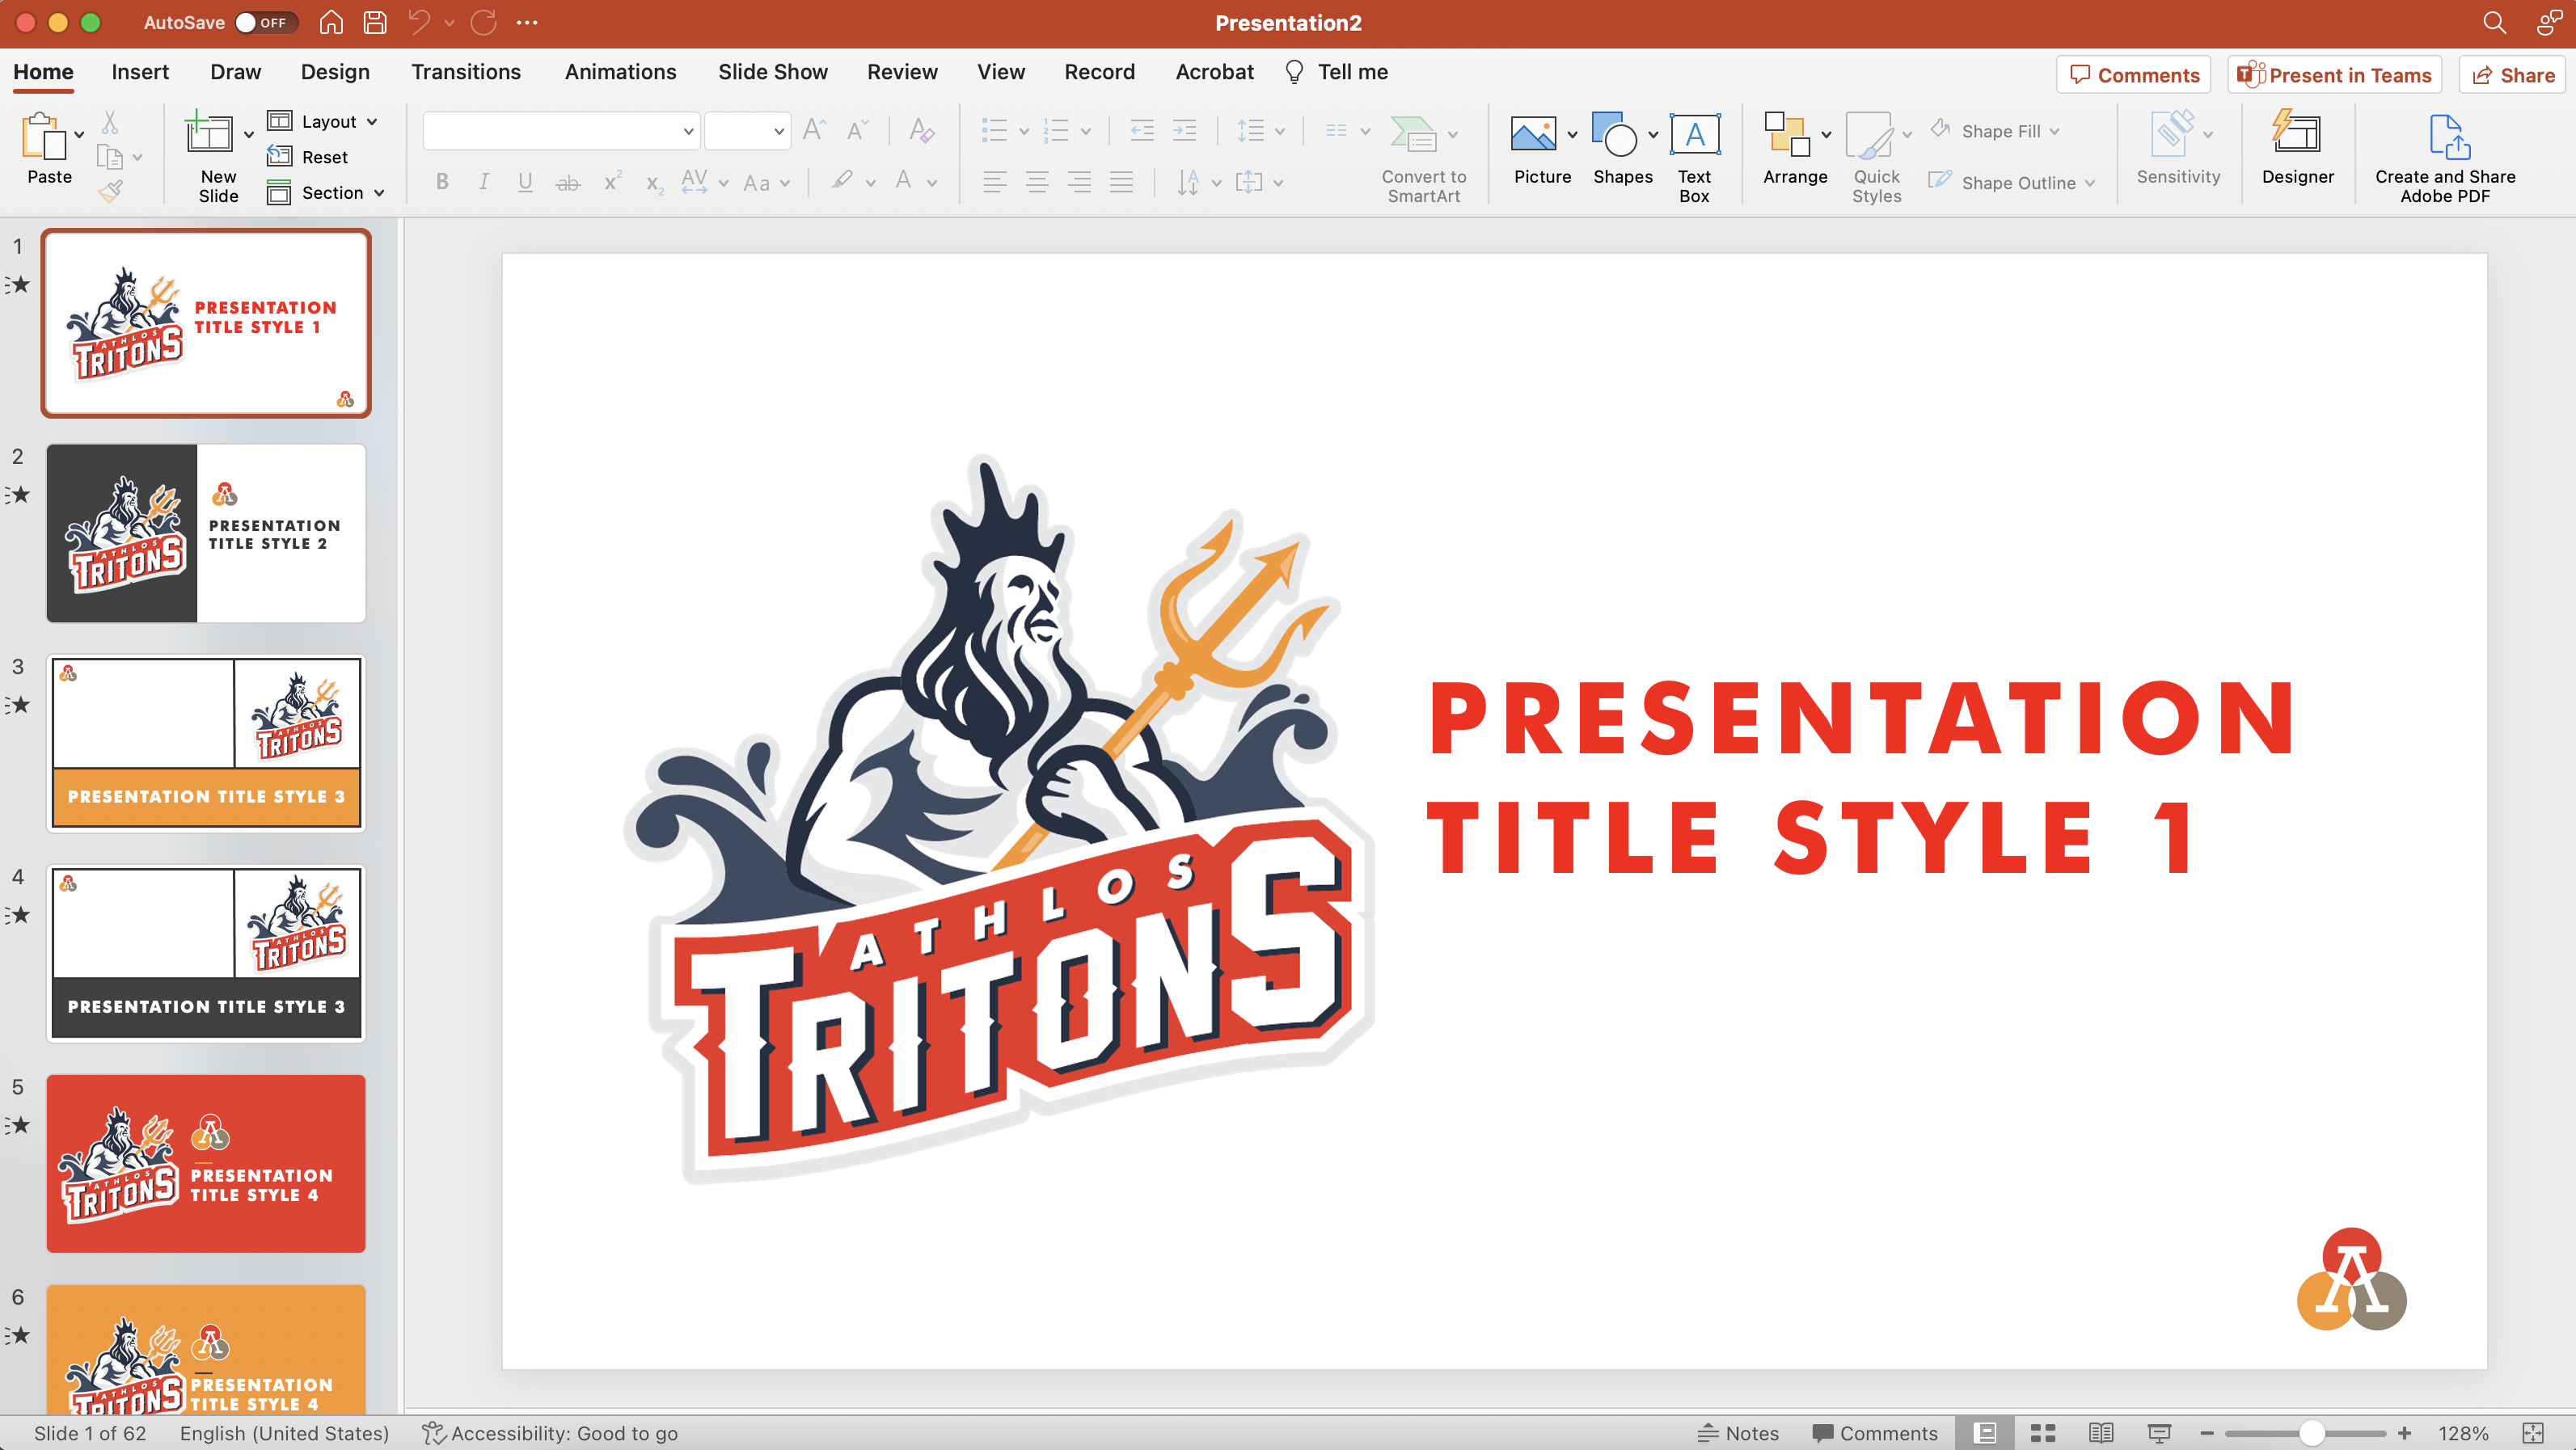Click Decrease Indent icon
The image size is (2576, 1450).
click(1141, 130)
